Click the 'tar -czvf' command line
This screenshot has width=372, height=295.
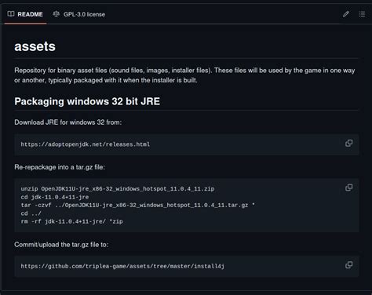(x=137, y=205)
